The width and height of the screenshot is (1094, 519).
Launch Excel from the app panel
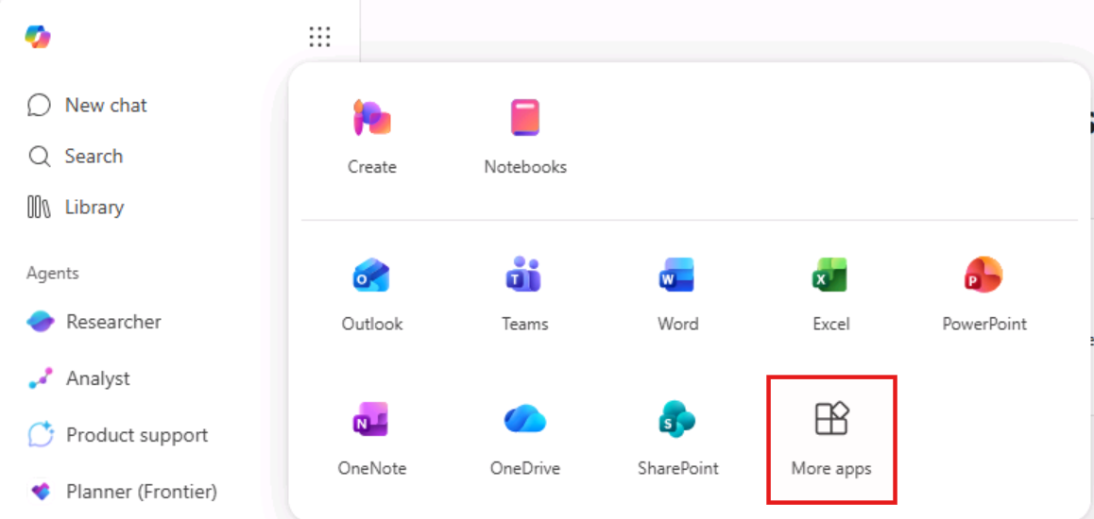tap(831, 294)
